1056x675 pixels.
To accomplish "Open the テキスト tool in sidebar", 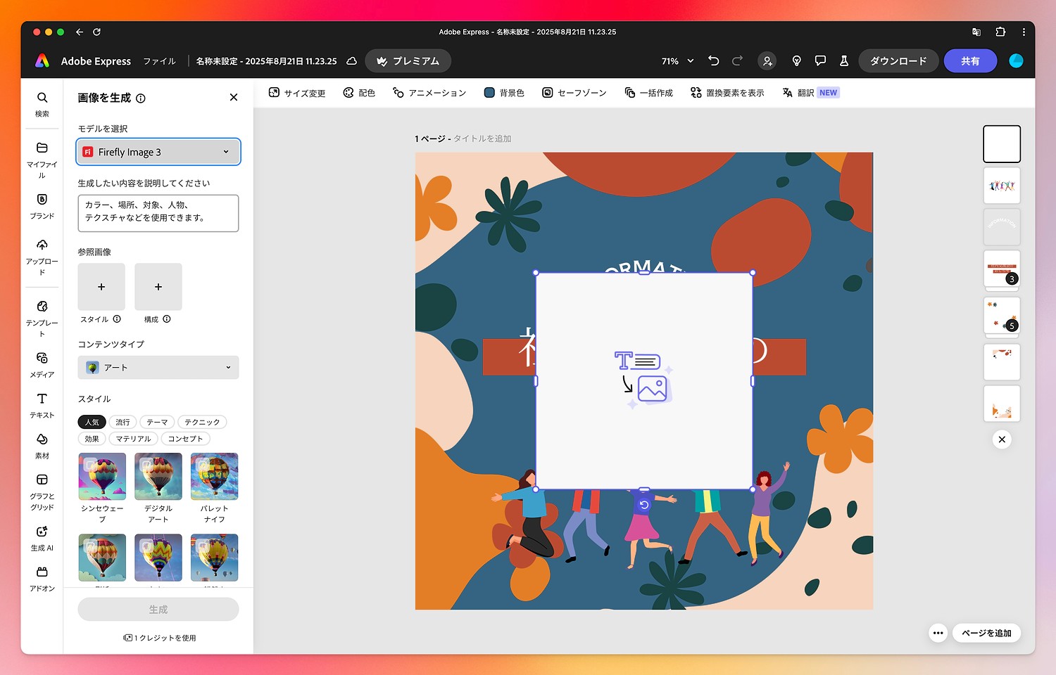I will coord(42,404).
